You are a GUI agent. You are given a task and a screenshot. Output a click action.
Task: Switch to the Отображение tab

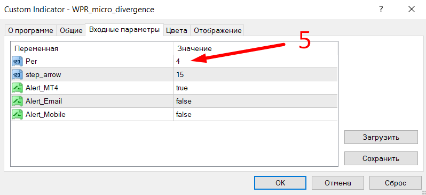[218, 31]
